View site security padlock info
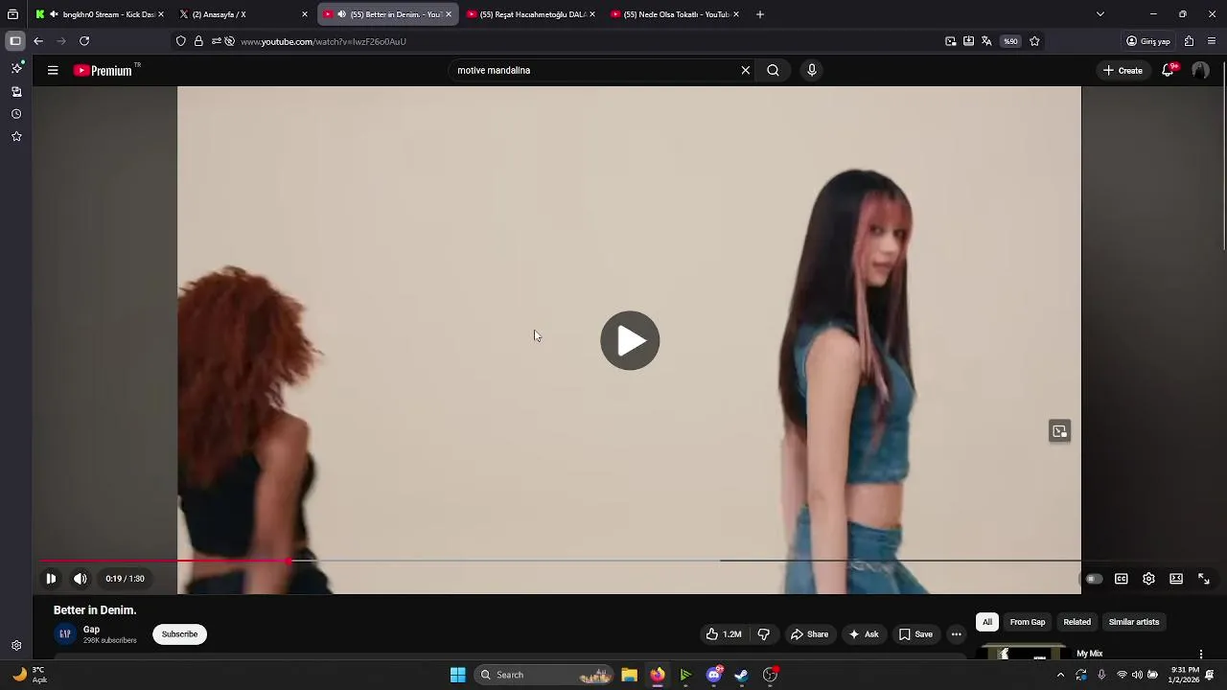The height and width of the screenshot is (690, 1227). pyautogui.click(x=198, y=41)
